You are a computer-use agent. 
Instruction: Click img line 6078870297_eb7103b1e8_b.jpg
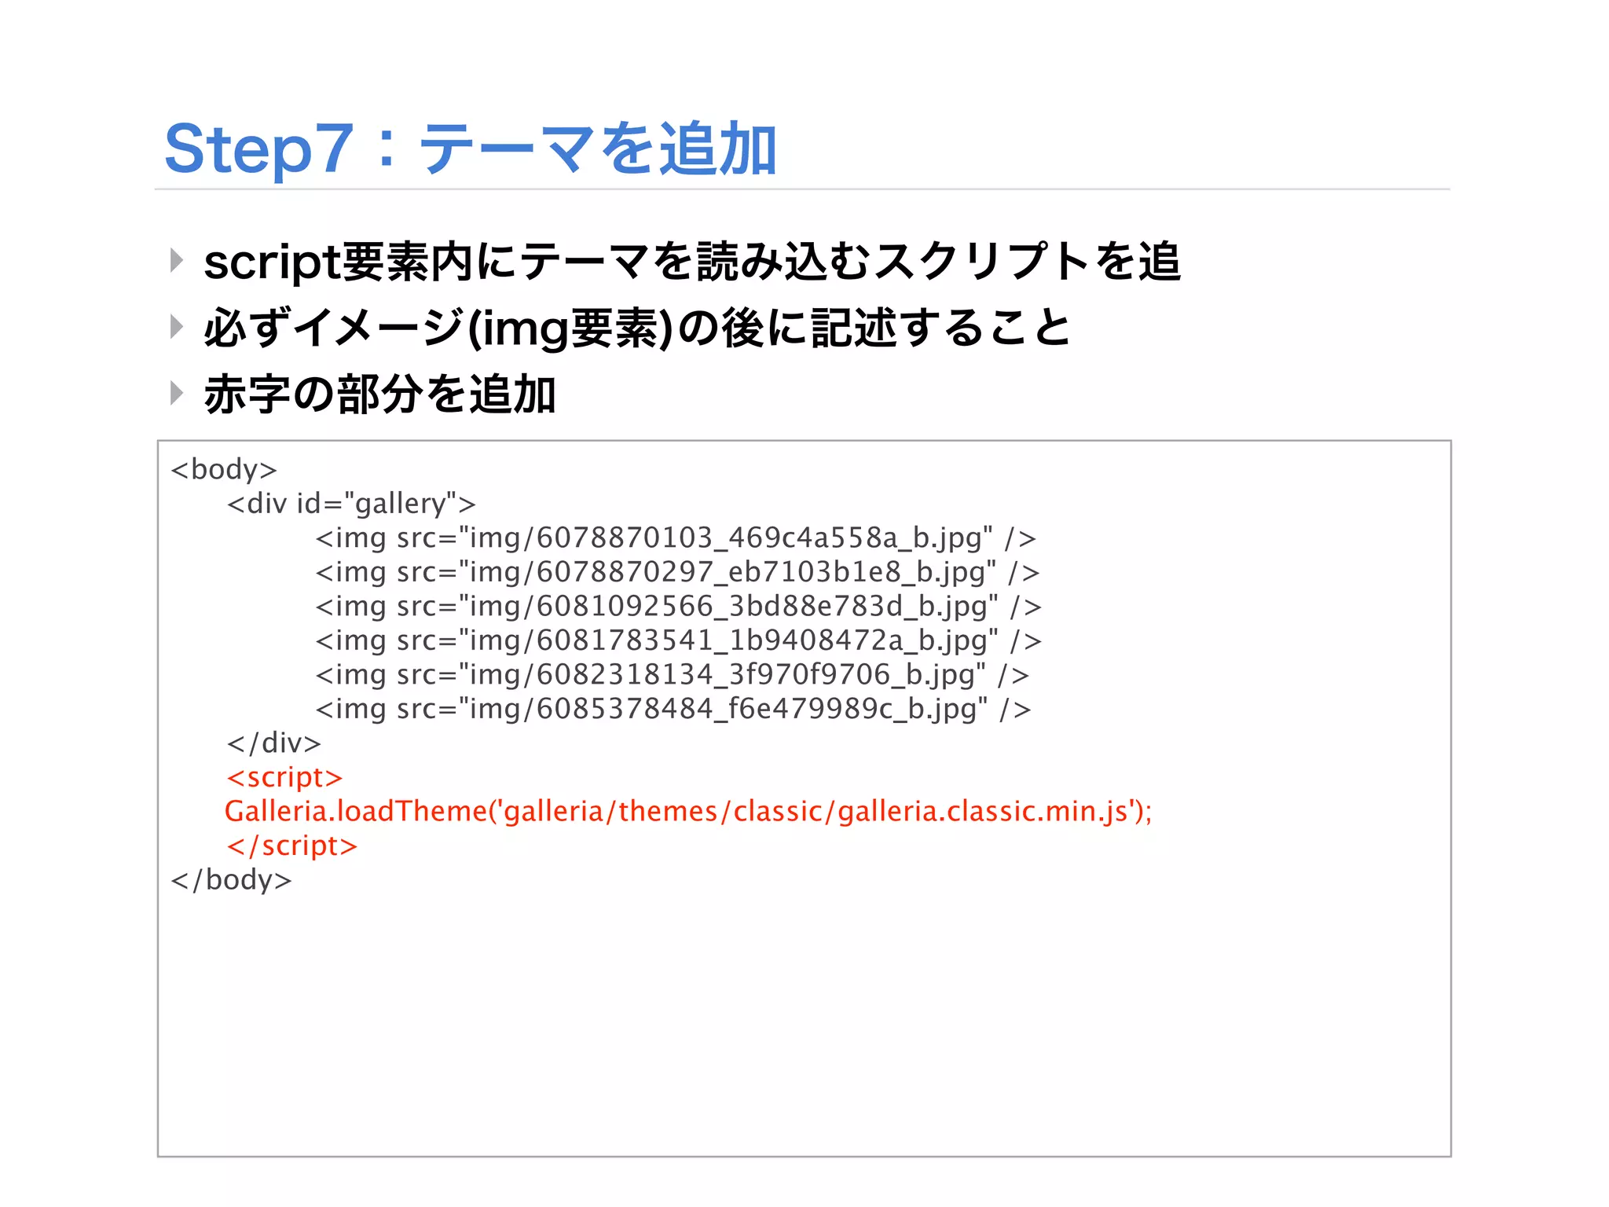point(677,572)
